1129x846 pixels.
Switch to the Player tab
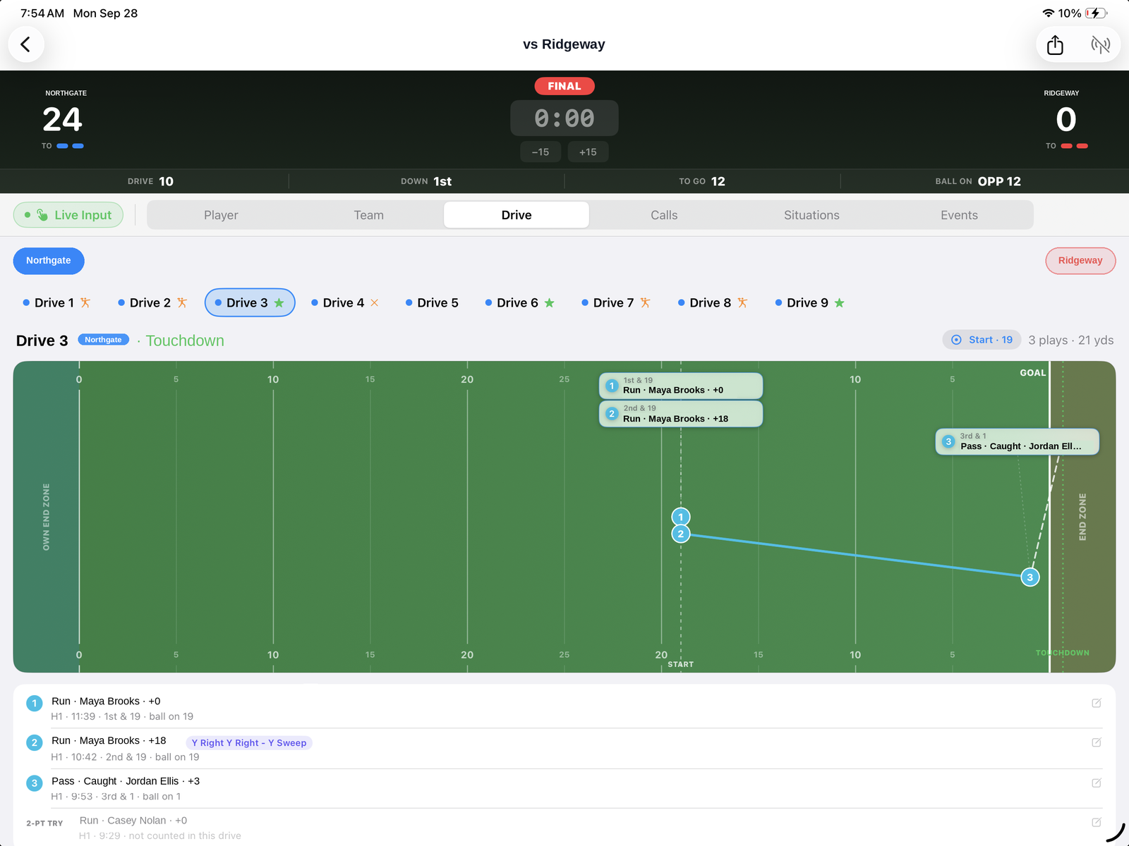221,215
